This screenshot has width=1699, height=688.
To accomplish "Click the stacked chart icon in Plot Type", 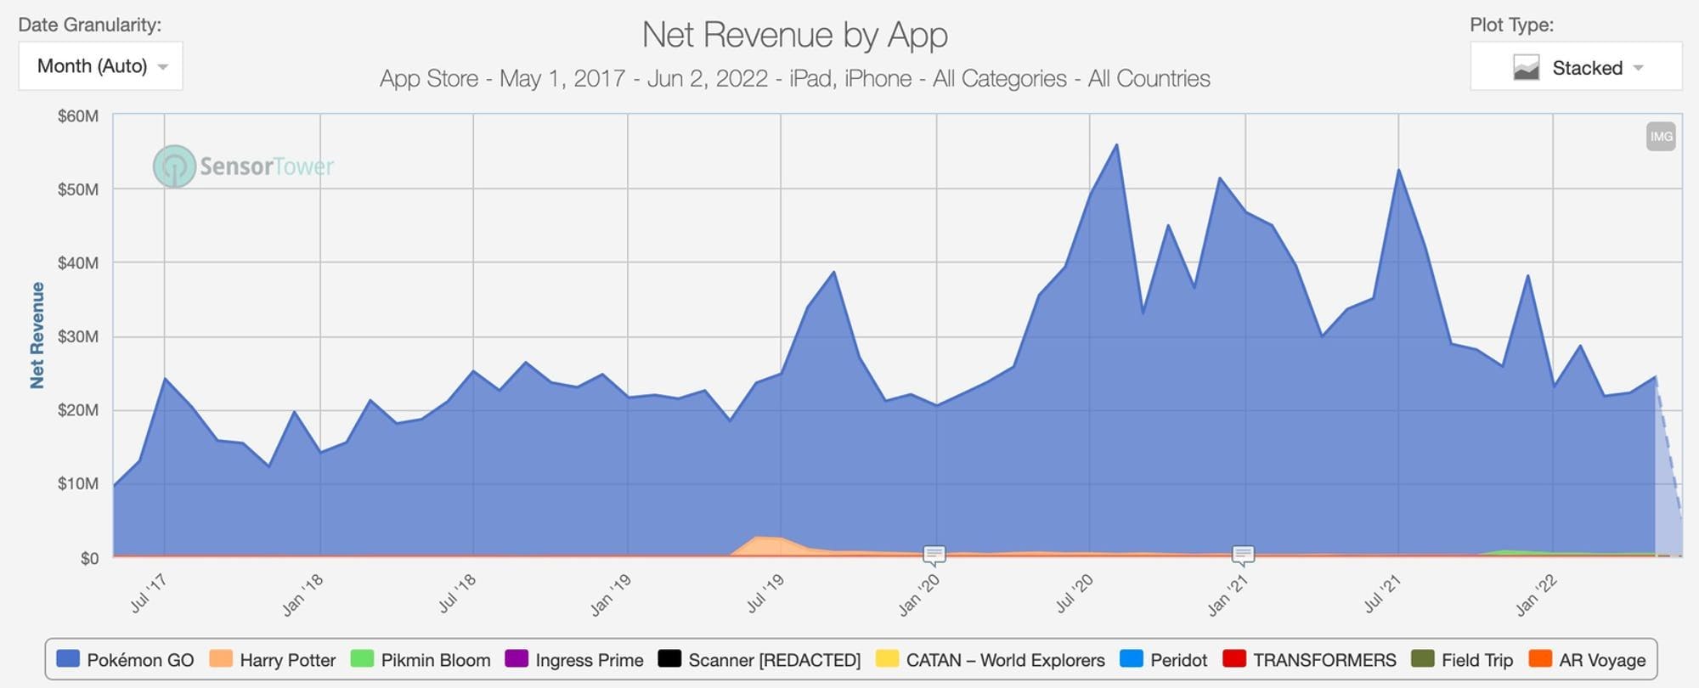I will click(1527, 67).
